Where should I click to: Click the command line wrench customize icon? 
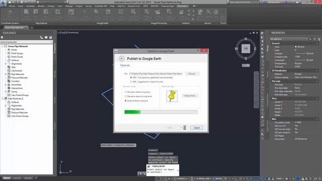pos(144,174)
